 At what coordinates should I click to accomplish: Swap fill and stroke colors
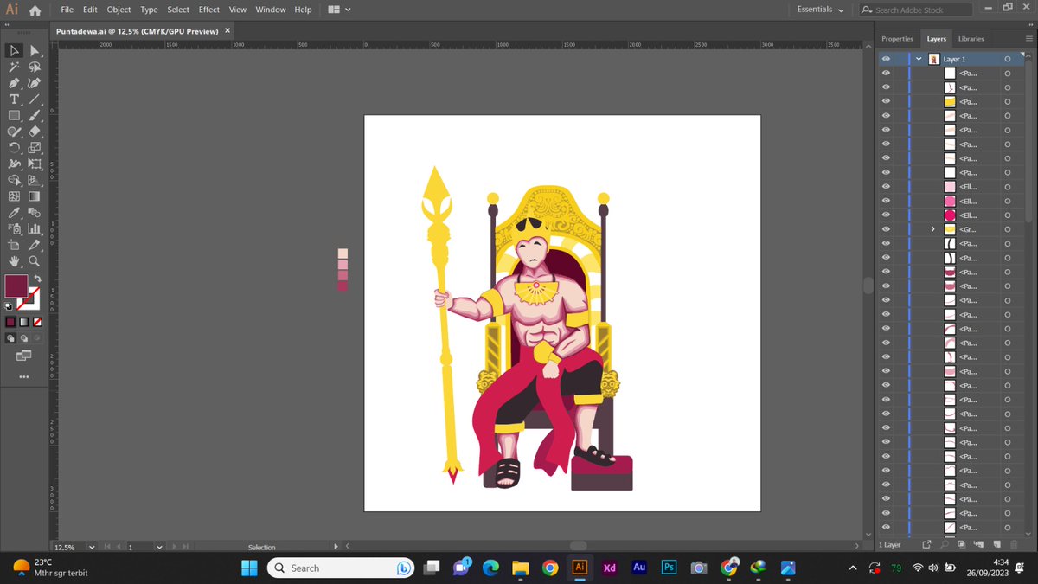pyautogui.click(x=37, y=279)
